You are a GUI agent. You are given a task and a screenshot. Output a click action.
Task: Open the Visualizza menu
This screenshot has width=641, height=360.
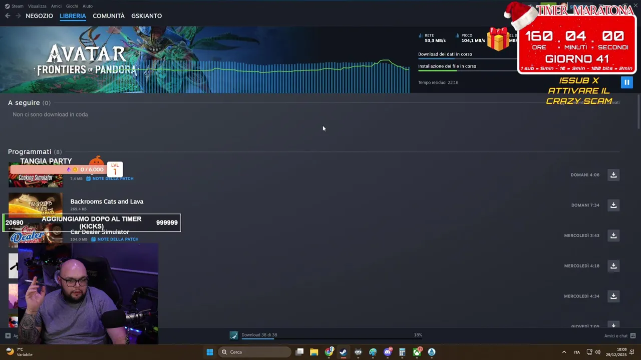point(37,6)
